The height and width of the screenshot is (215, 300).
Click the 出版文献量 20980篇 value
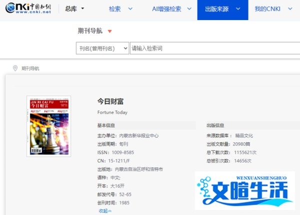241,144
